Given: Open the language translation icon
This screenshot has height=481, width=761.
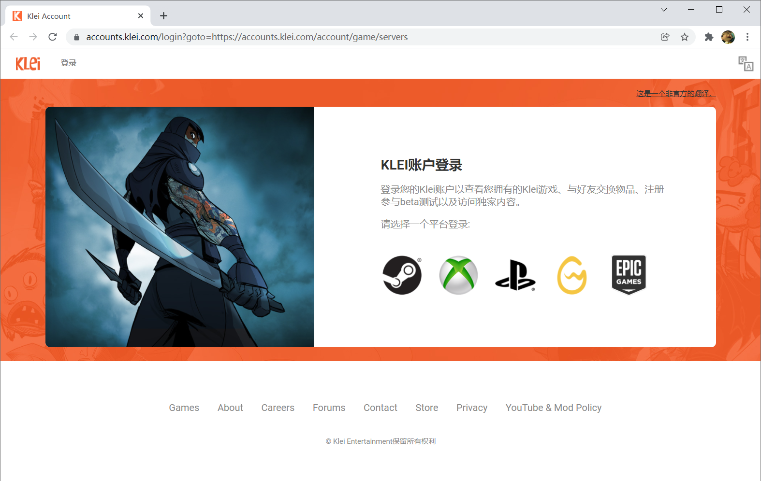Looking at the screenshot, I should 746,63.
